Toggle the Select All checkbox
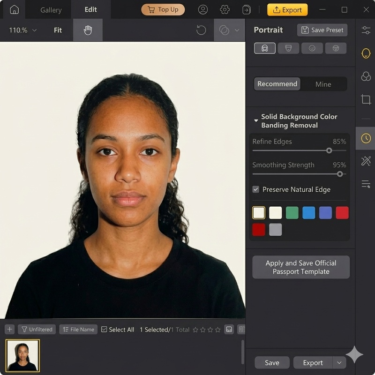This screenshot has width=375, height=375. tap(104, 330)
